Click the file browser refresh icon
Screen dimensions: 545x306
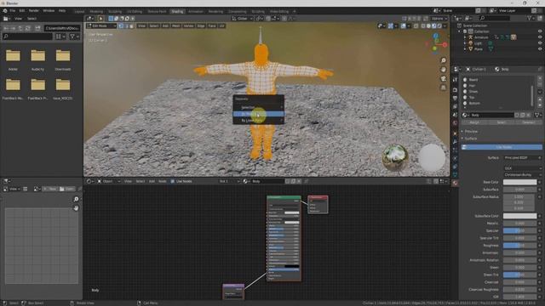pyautogui.click(x=28, y=28)
